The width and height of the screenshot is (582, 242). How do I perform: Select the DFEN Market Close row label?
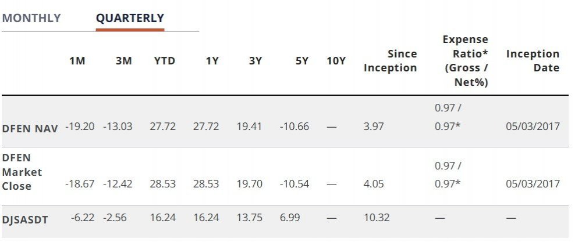point(22,172)
